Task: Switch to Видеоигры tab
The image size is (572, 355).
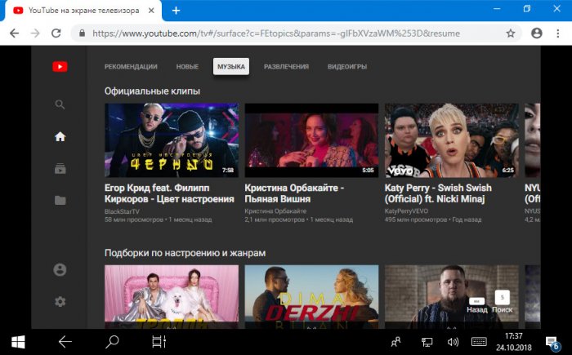Action: pyautogui.click(x=347, y=67)
